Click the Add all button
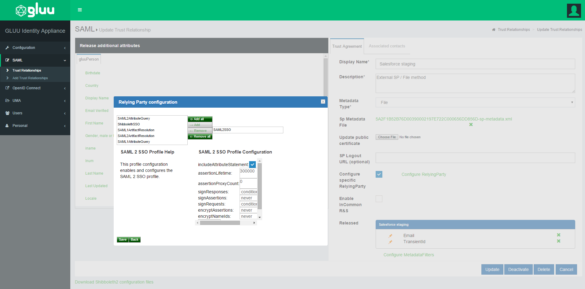Viewport: 585px width, 289px height. (200, 119)
